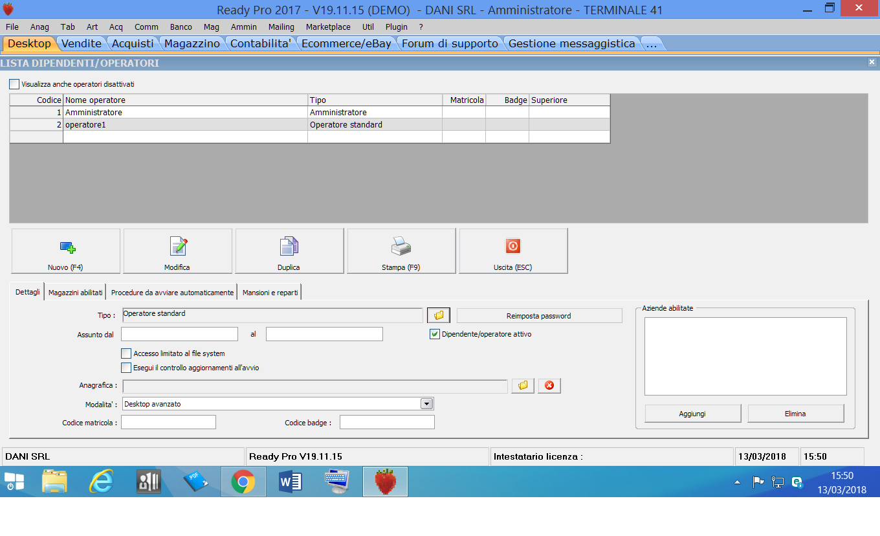Expand the Modalita' dropdown arrow

click(426, 404)
